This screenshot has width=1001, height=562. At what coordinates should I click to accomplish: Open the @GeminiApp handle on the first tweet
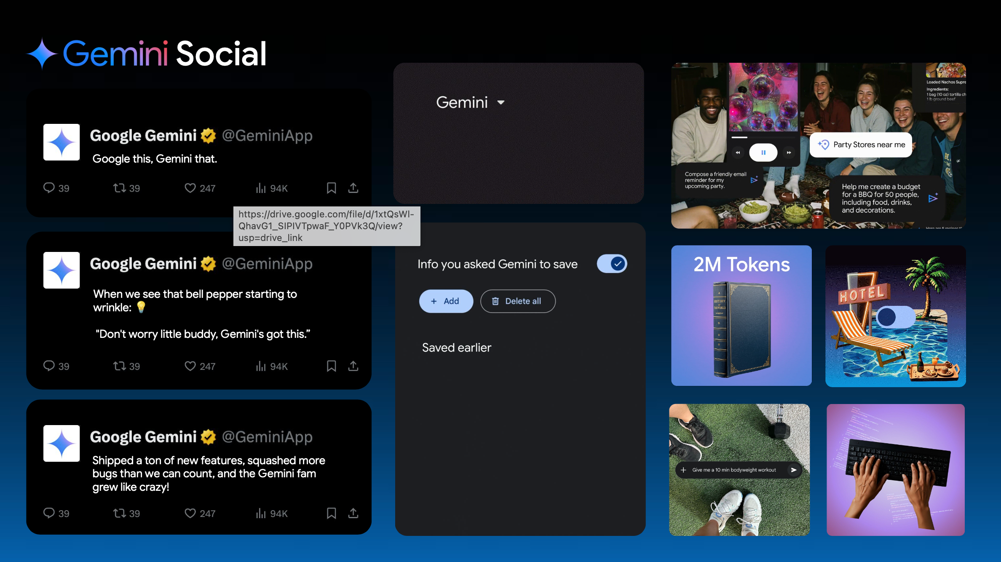(267, 136)
